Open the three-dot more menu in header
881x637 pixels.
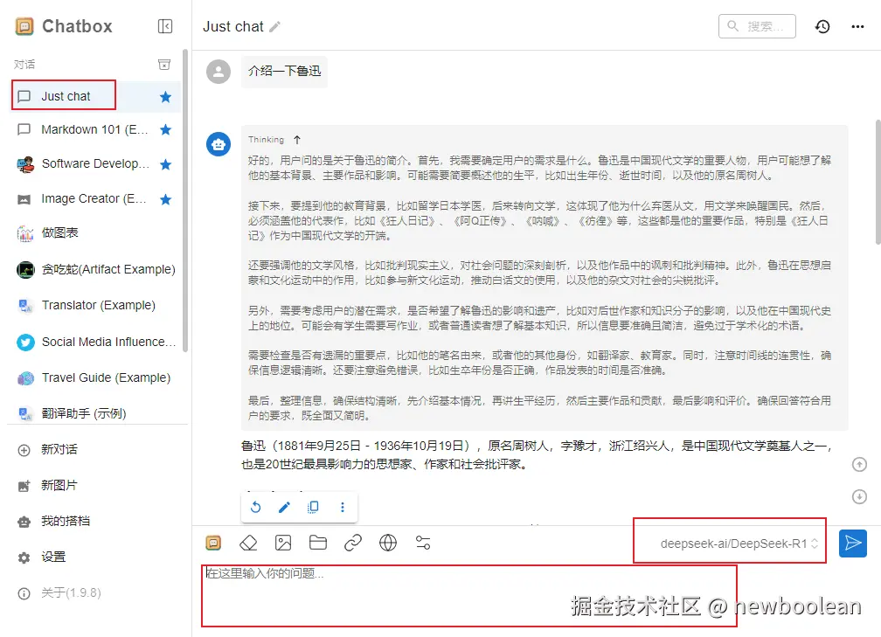tap(857, 26)
